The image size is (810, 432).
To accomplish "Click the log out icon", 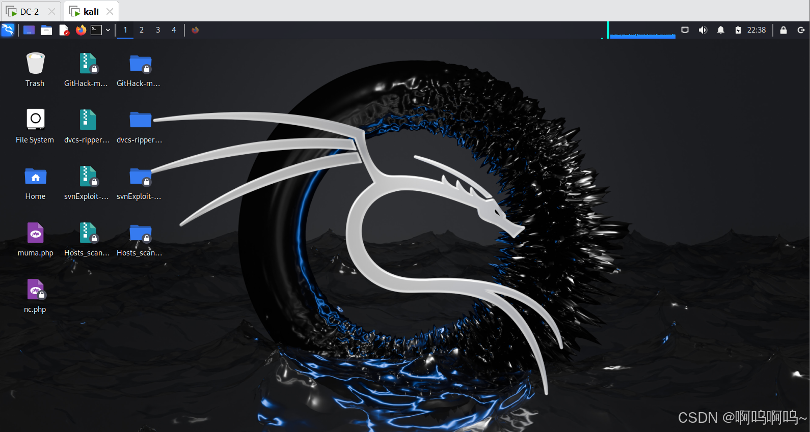I will click(801, 30).
